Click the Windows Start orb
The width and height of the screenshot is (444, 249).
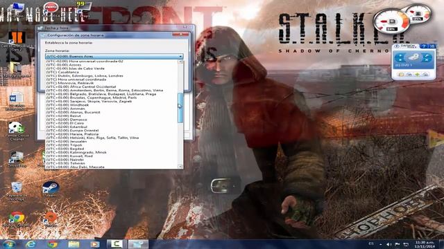pyautogui.click(x=9, y=244)
